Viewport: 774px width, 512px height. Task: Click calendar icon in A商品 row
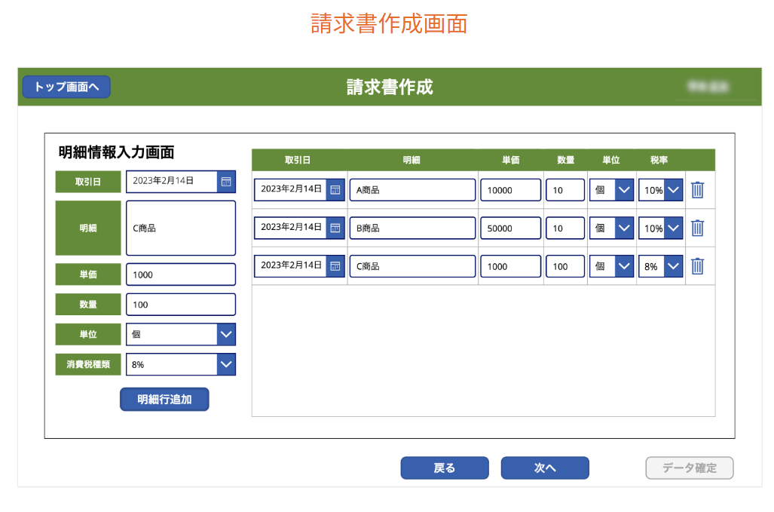[335, 190]
